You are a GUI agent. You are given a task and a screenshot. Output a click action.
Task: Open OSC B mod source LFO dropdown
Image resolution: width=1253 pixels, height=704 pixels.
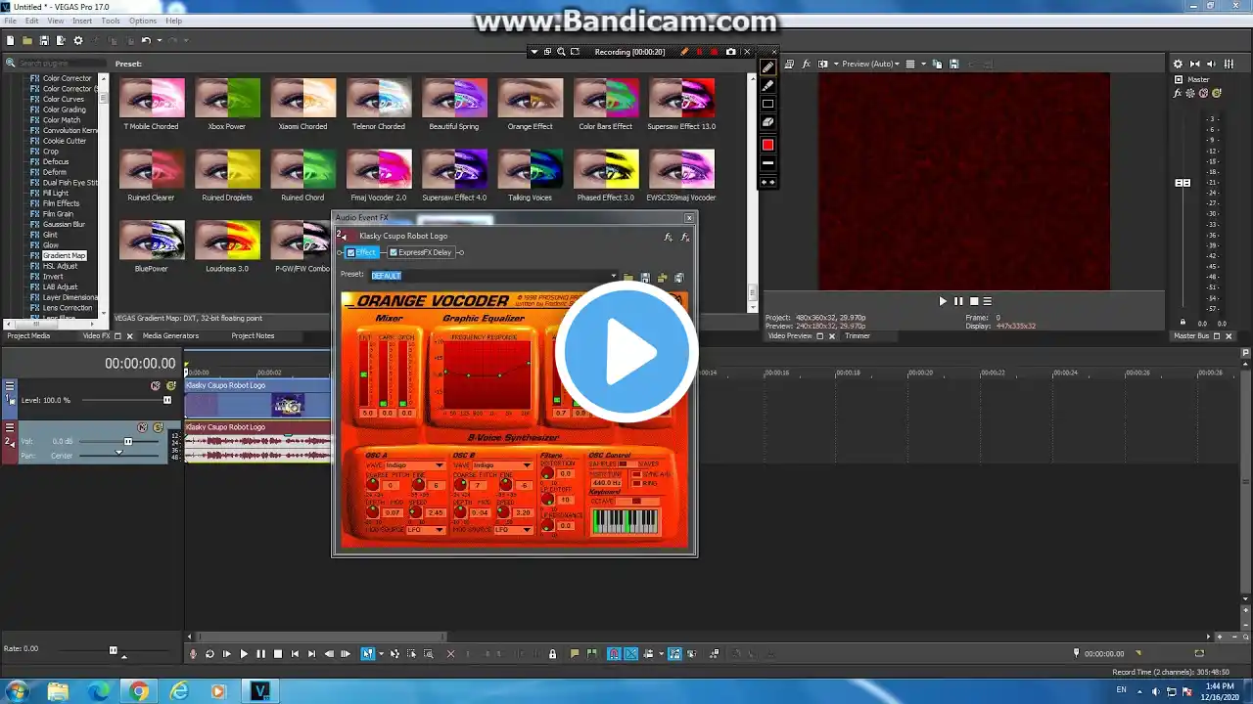527,530
